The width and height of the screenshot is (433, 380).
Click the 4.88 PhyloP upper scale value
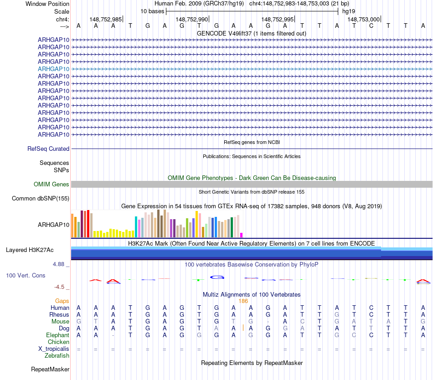tap(58, 264)
